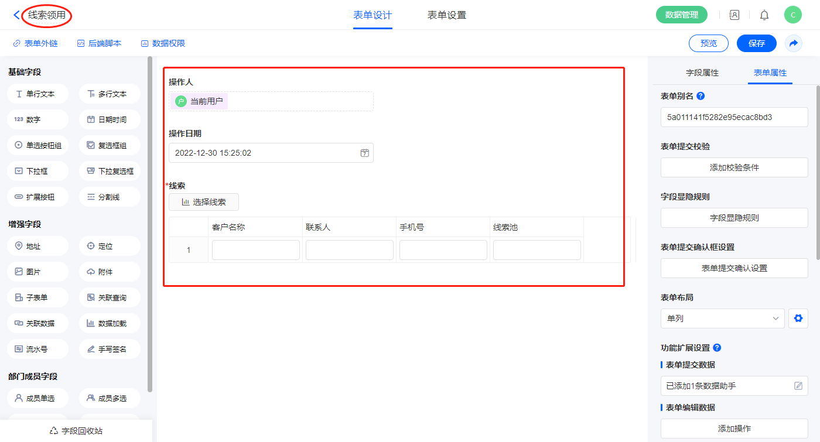Click the 表单别名 input field
Screen dimensions: 820x442
tap(734, 117)
